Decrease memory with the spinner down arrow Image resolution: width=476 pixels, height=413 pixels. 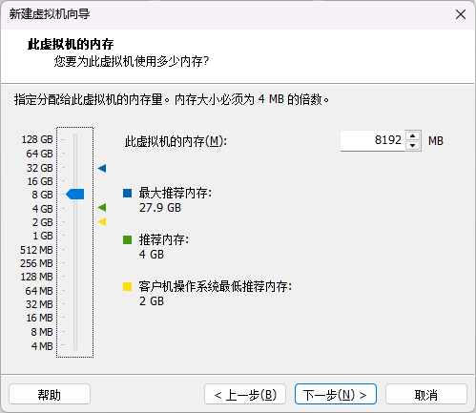[413, 145]
